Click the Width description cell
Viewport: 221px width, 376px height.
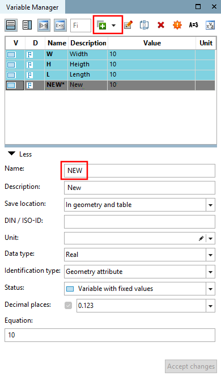tap(88, 54)
